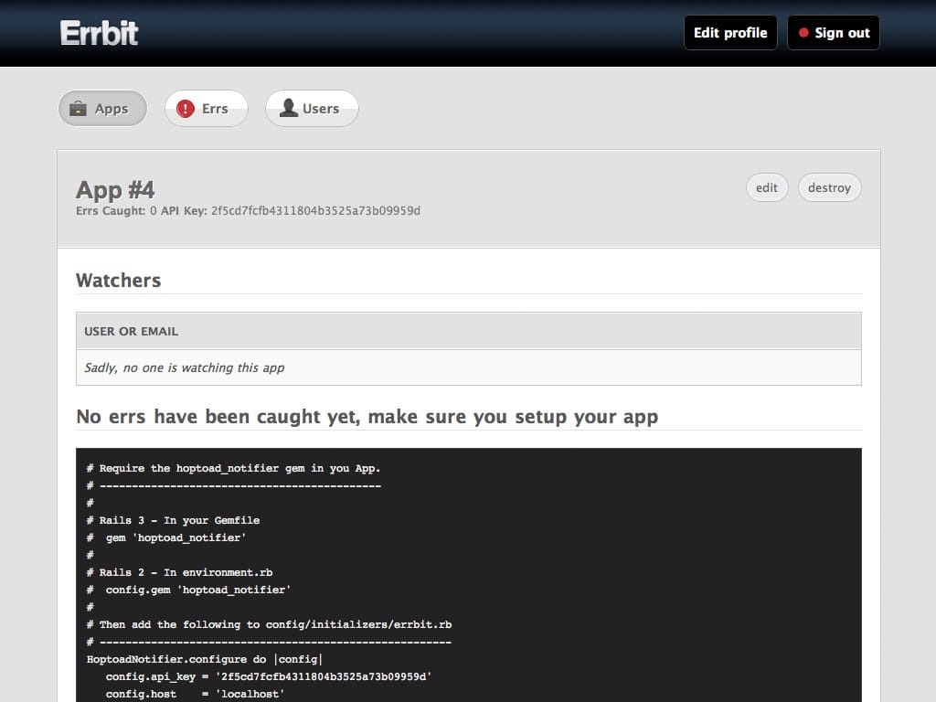Click the briefcase icon in Apps tab
936x702 pixels.
tap(79, 109)
